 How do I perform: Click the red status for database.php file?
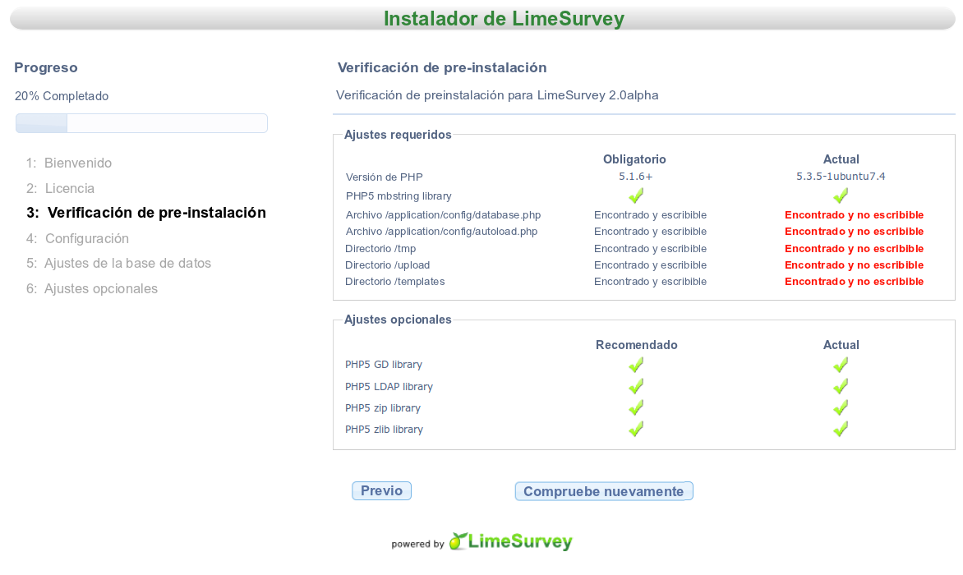click(x=854, y=214)
